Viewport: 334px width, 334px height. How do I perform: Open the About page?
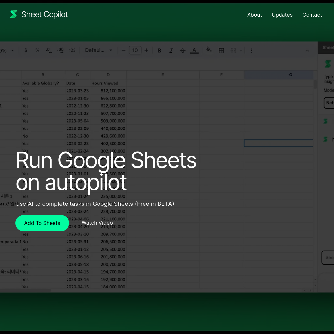[x=254, y=15]
